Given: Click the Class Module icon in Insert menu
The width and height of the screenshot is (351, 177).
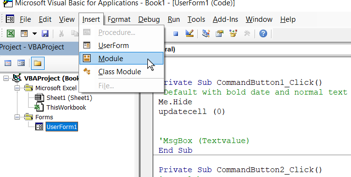Looking at the screenshot, I should (x=87, y=71).
